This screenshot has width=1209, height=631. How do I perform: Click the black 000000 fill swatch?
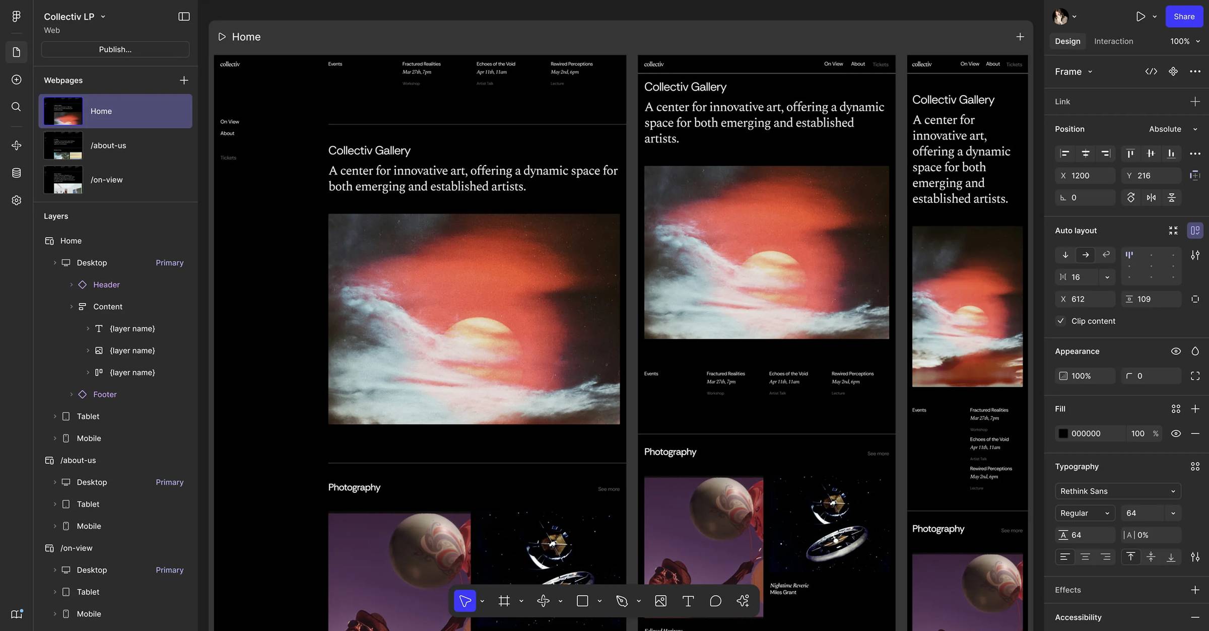pyautogui.click(x=1063, y=434)
